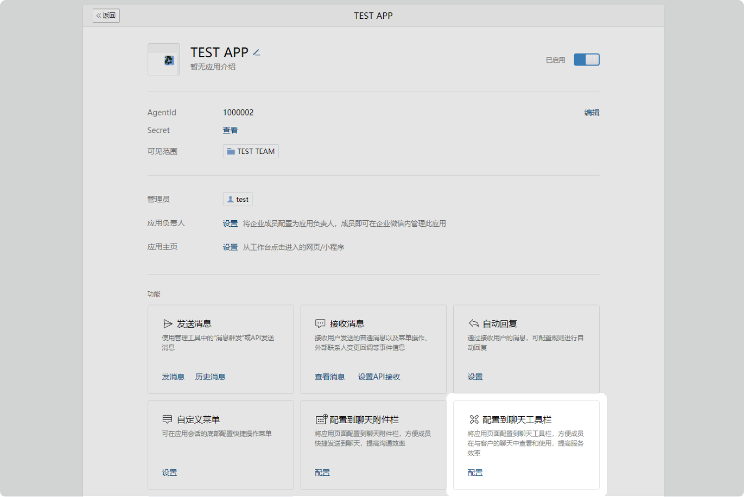This screenshot has width=744, height=497.
Task: Click the 自动回复 reply arrow icon
Action: [474, 324]
